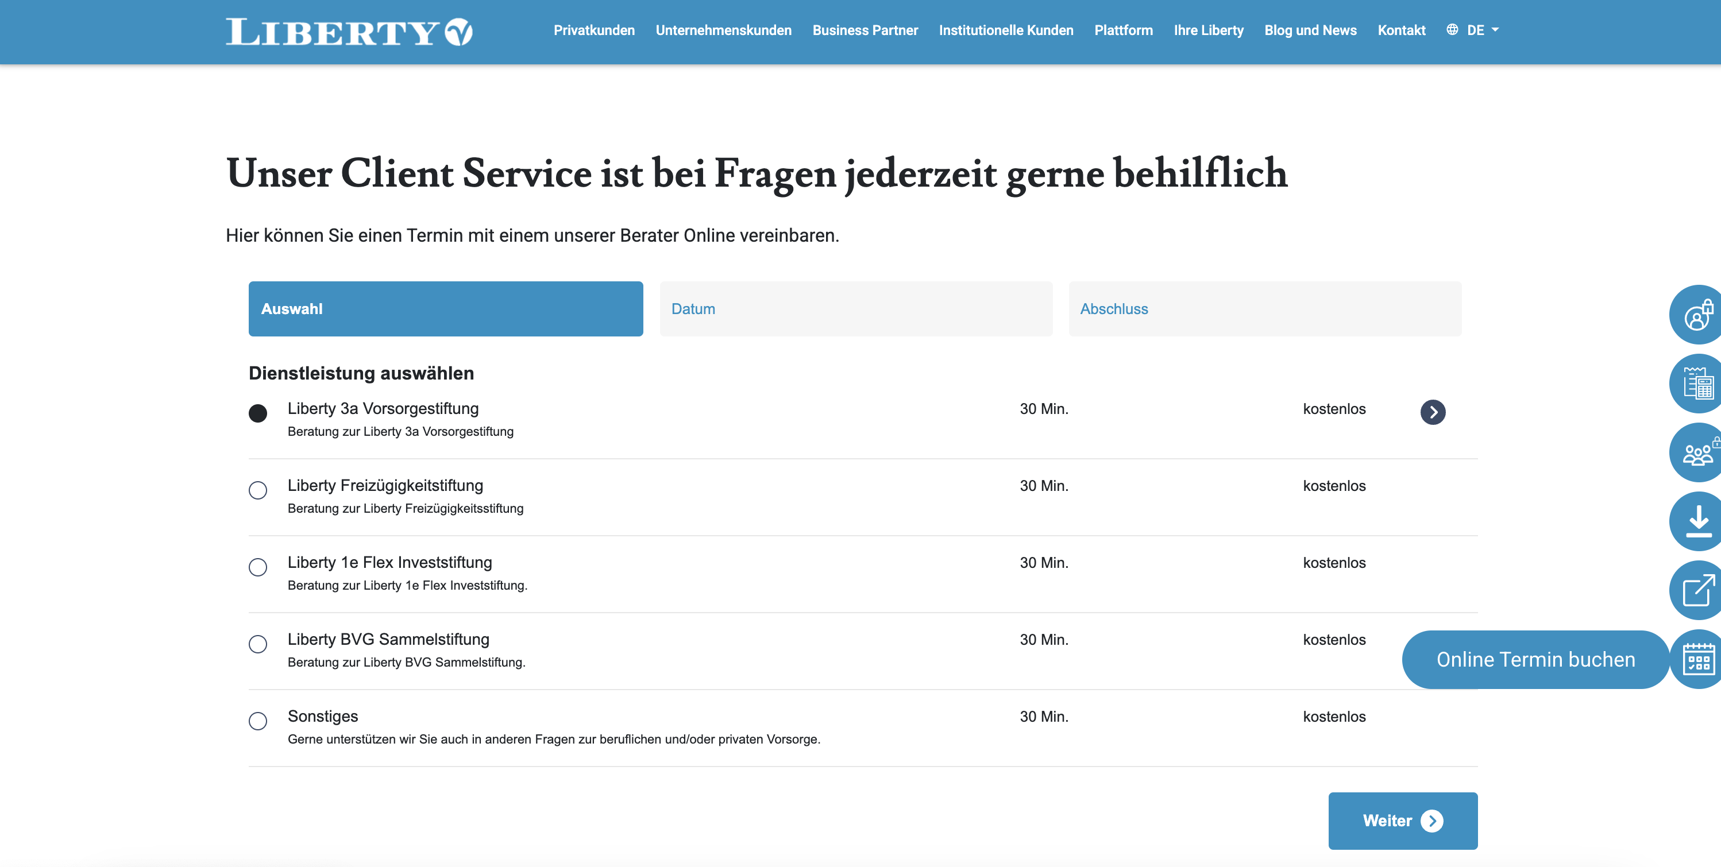Image resolution: width=1721 pixels, height=867 pixels.
Task: Select Liberty BVG Sammelstiftung radio option
Action: (258, 644)
